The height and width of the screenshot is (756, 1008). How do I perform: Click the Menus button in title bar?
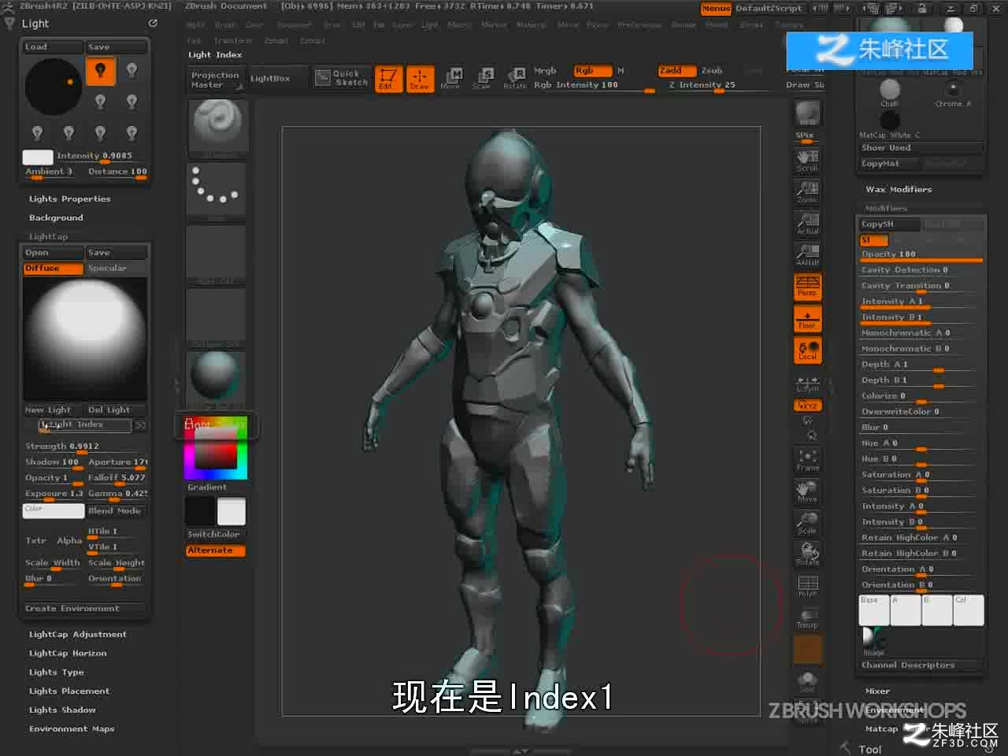(x=716, y=9)
